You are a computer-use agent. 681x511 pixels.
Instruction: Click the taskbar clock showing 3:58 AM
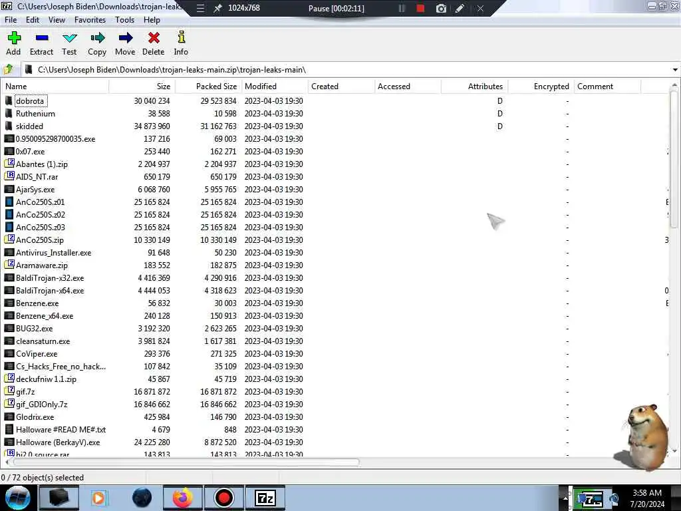tap(647, 498)
